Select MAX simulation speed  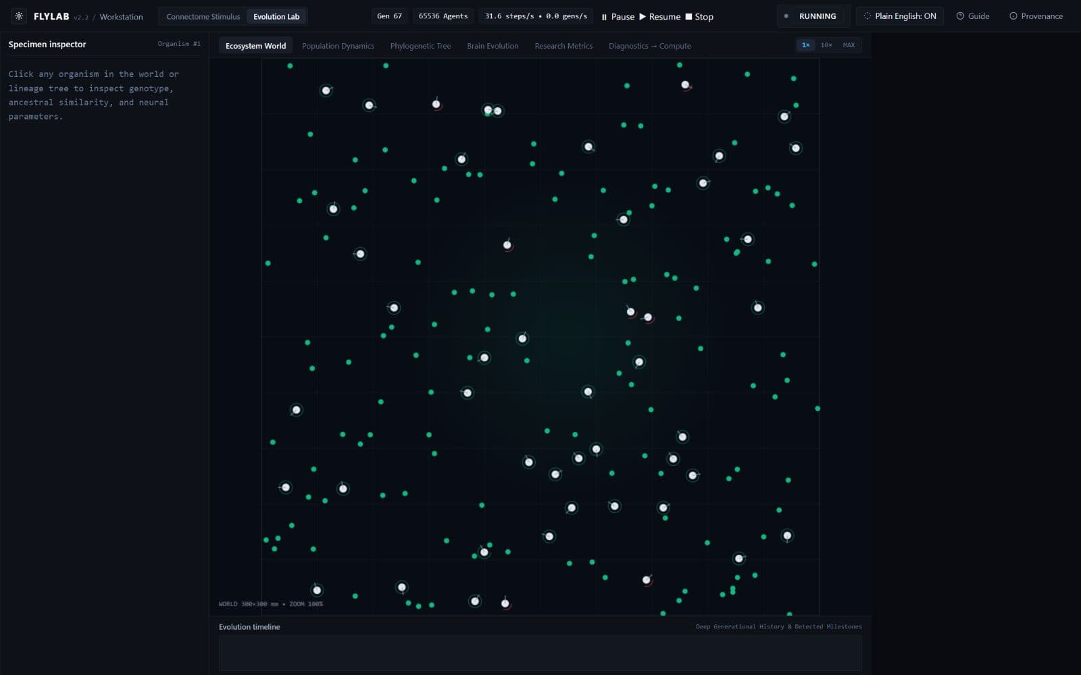coord(849,45)
